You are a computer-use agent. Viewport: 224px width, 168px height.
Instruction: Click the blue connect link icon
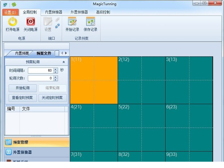point(57,26)
